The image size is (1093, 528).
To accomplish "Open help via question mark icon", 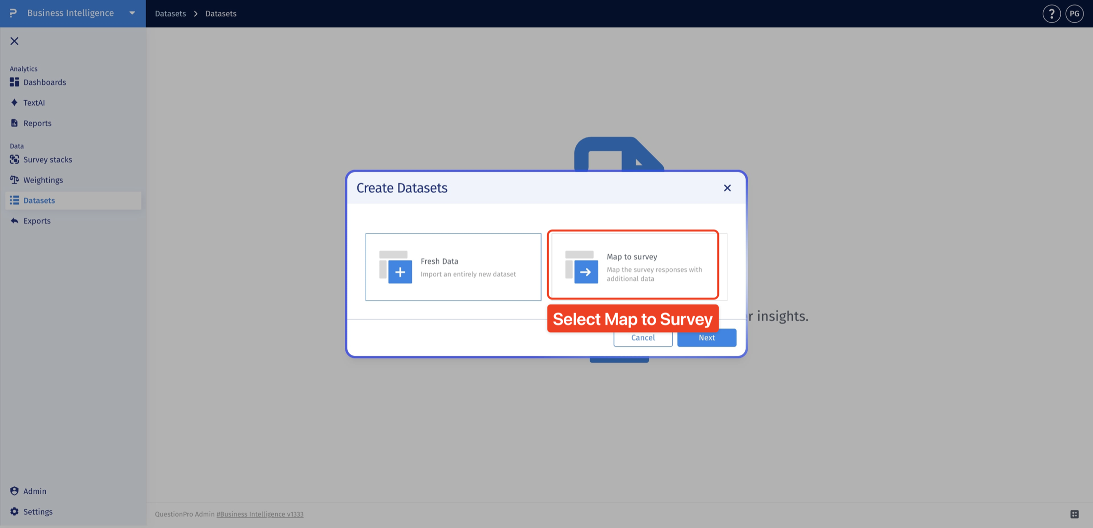I will coord(1051,13).
